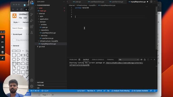Click Go Update Available in status bar
The height and width of the screenshot is (97, 173).
pos(140,91)
